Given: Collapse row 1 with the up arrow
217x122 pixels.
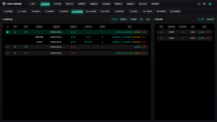Looking at the screenshot, I should tap(16, 32).
